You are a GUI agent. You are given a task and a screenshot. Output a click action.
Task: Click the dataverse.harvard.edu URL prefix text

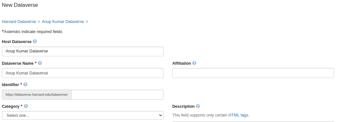[x=37, y=94]
